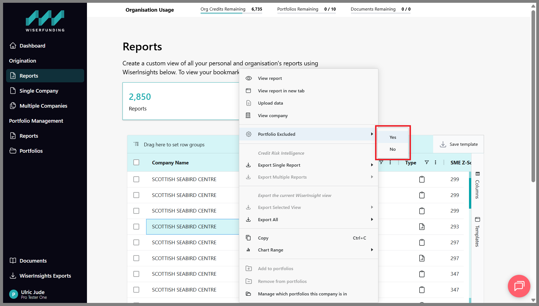Select Add to portfolios menu entry
539x306 pixels.
coord(308,268)
